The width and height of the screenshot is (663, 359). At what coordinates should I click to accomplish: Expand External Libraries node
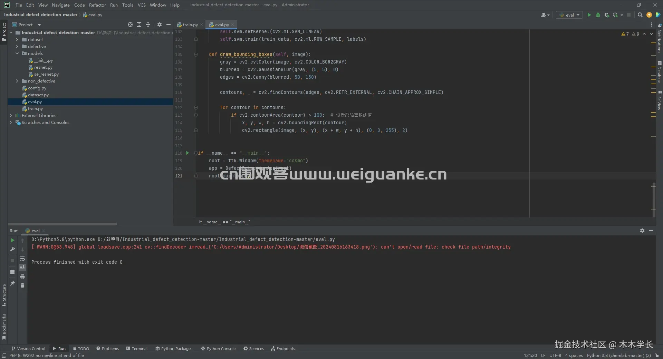coord(11,116)
